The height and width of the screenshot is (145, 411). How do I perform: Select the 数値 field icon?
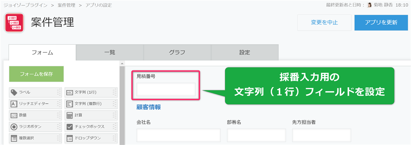[14, 115]
